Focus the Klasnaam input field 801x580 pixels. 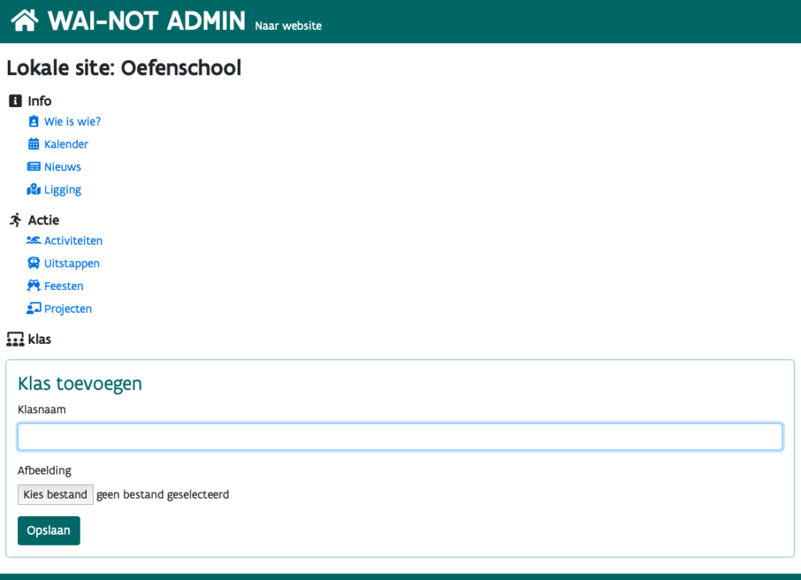[400, 436]
